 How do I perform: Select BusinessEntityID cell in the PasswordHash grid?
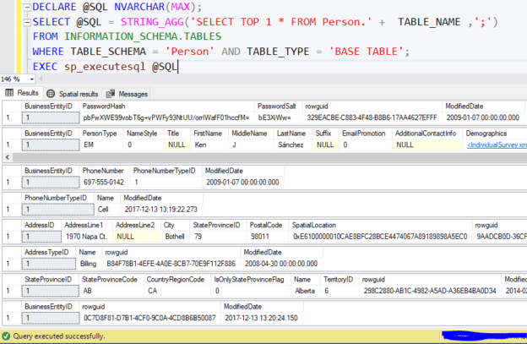tap(51, 117)
